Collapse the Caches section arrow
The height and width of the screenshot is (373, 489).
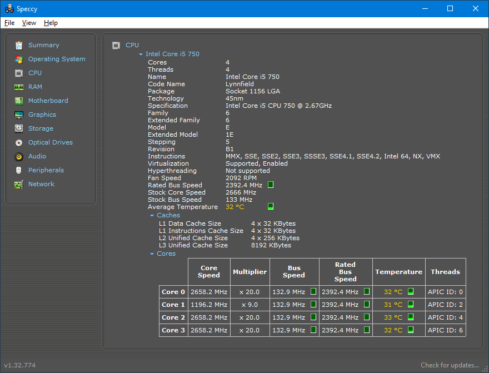pyautogui.click(x=152, y=216)
